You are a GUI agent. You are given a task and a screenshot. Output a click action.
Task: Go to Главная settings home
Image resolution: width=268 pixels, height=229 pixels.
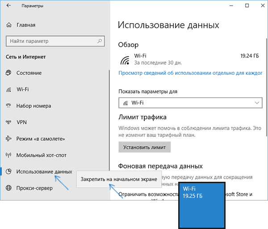click(x=25, y=25)
